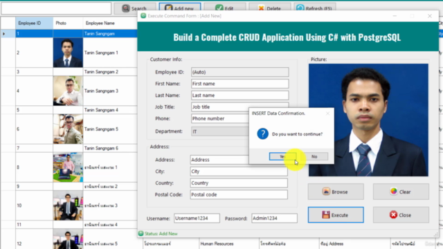Click the Employee ID column header

(x=34, y=23)
